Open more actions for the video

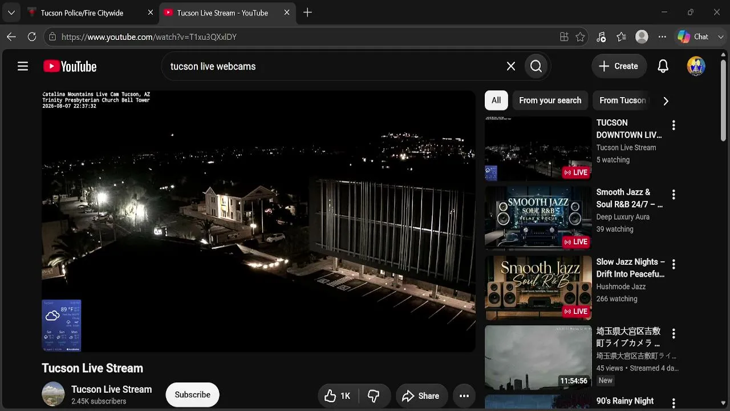coord(464,396)
